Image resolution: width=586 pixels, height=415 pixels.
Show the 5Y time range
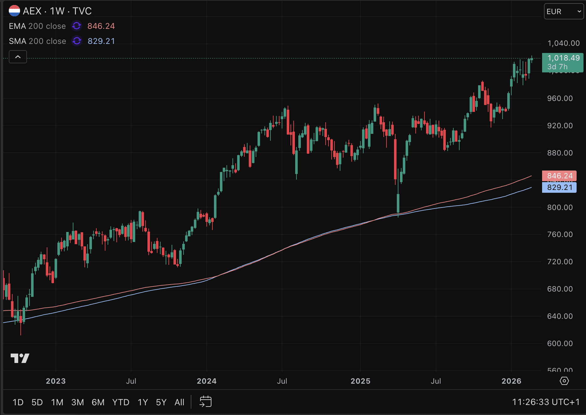(x=161, y=402)
